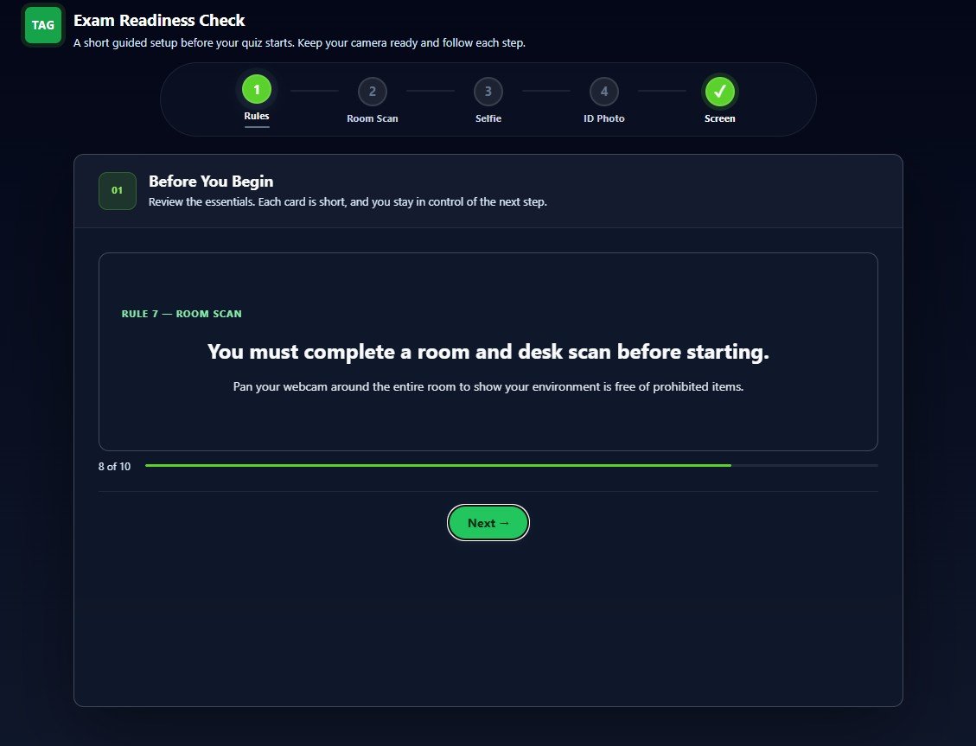Jump to step 4 ID Photo circle
This screenshot has width=976, height=746.
click(x=603, y=92)
